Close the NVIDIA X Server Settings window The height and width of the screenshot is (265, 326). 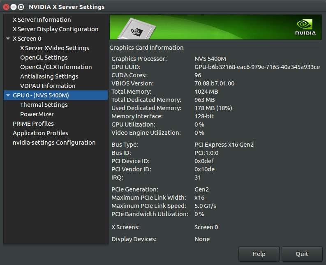pos(6,7)
